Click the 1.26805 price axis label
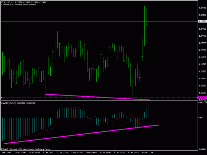 click(x=202, y=57)
